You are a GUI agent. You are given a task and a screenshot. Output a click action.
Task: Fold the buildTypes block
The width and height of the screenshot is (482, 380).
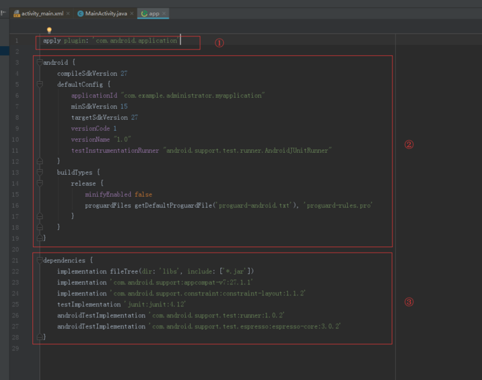coord(40,172)
